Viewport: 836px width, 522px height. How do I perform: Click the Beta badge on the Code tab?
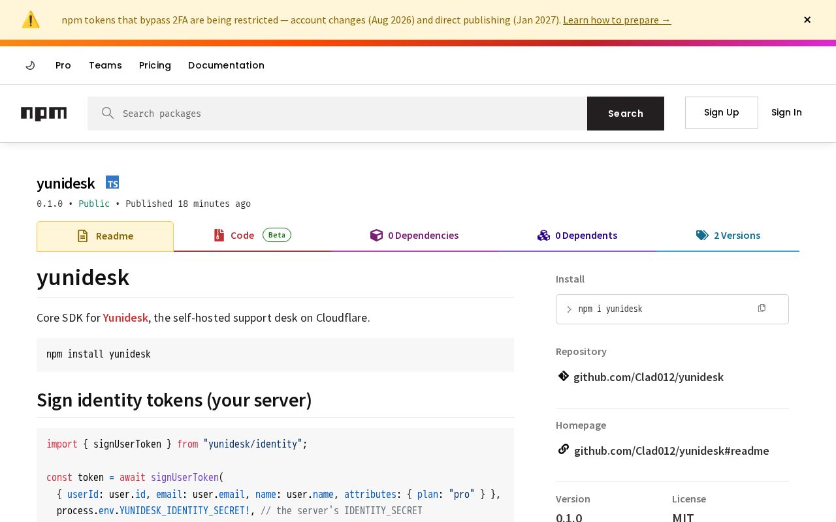(x=277, y=235)
